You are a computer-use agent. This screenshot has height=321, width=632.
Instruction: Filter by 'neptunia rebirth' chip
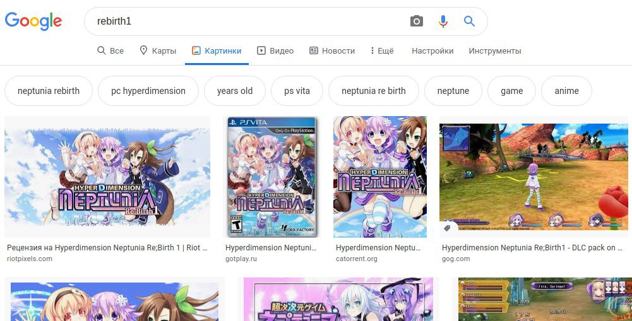point(49,91)
